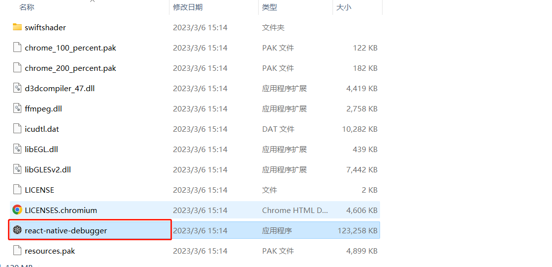The height and width of the screenshot is (267, 552).
Task: Click modified date of react-native-debugger
Action: [200, 231]
